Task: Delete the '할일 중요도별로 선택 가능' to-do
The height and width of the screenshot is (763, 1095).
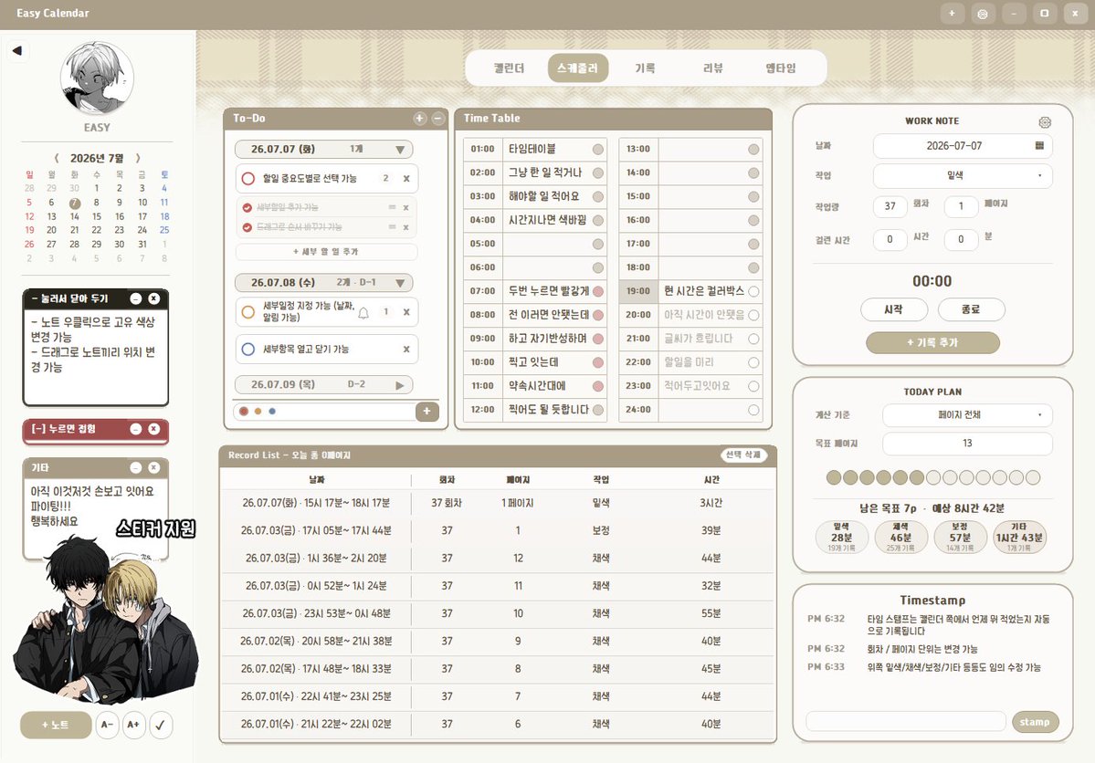Action: [406, 179]
